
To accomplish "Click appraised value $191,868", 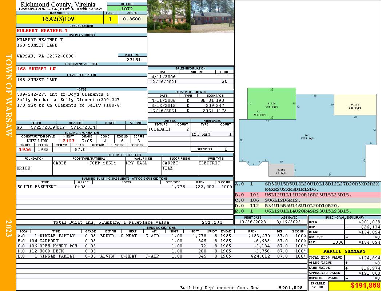I will [x=369, y=273].
